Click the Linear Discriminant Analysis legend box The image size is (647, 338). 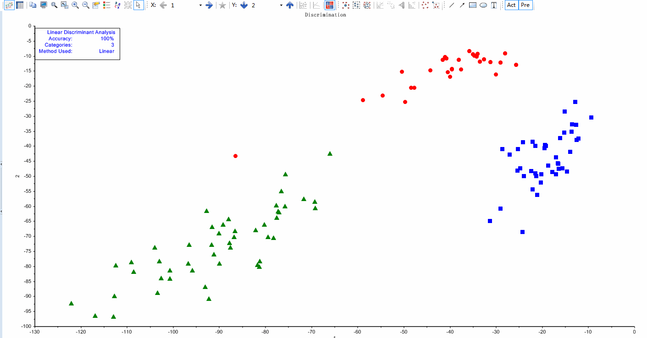tap(77, 44)
